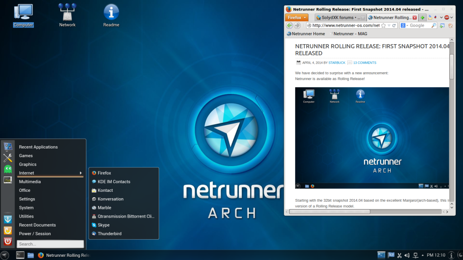Click the 13 COMMENTS link
The height and width of the screenshot is (260, 463).
pyautogui.click(x=365, y=63)
